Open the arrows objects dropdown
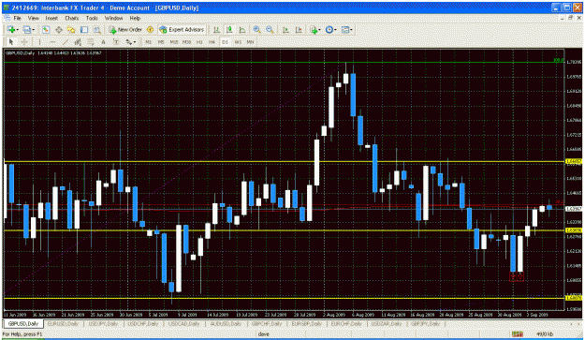This screenshot has height=340, width=585. (131, 42)
